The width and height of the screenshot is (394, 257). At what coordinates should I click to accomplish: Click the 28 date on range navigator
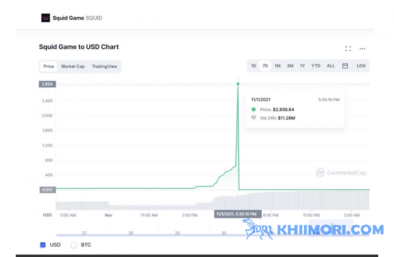tap(131, 233)
